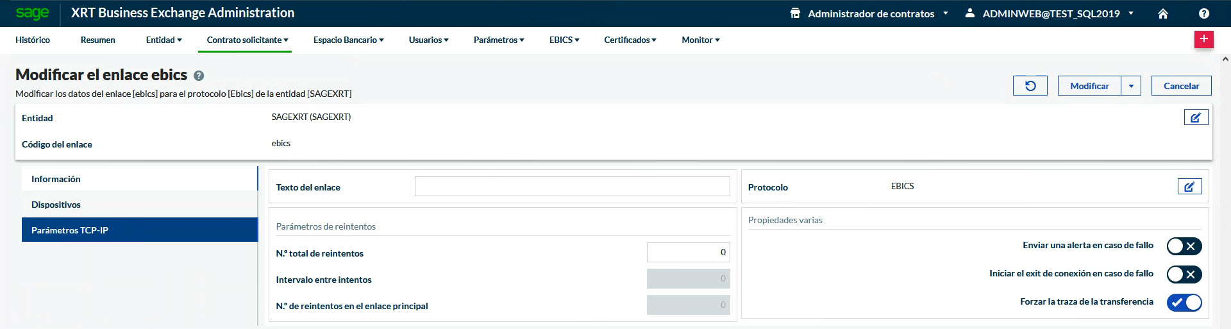
Task: Click the edit icon next to Protocolo EBICS
Action: coord(1189,187)
